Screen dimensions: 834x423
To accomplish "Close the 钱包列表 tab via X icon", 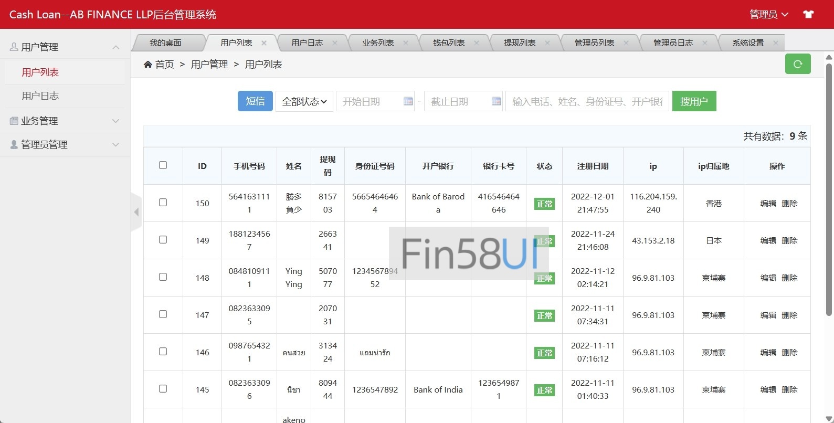I will click(x=477, y=43).
